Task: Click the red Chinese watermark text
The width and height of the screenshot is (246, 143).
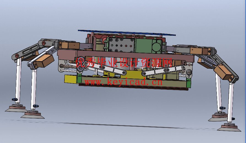Action: tap(124, 62)
